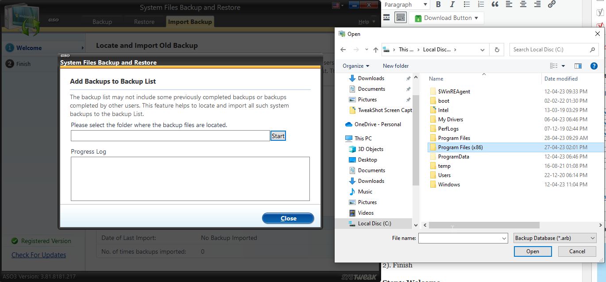Expand the Backup Database (*.arb) file type dropdown
This screenshot has height=282, width=606.
click(x=555, y=238)
